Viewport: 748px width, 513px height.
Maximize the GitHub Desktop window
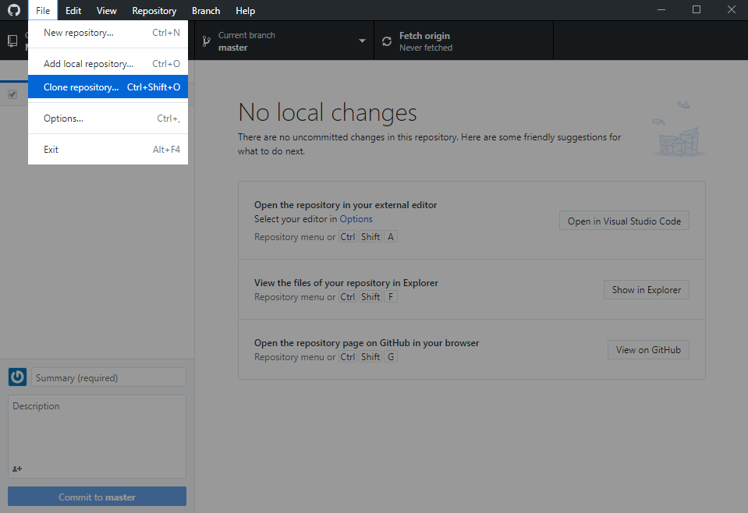click(x=697, y=10)
